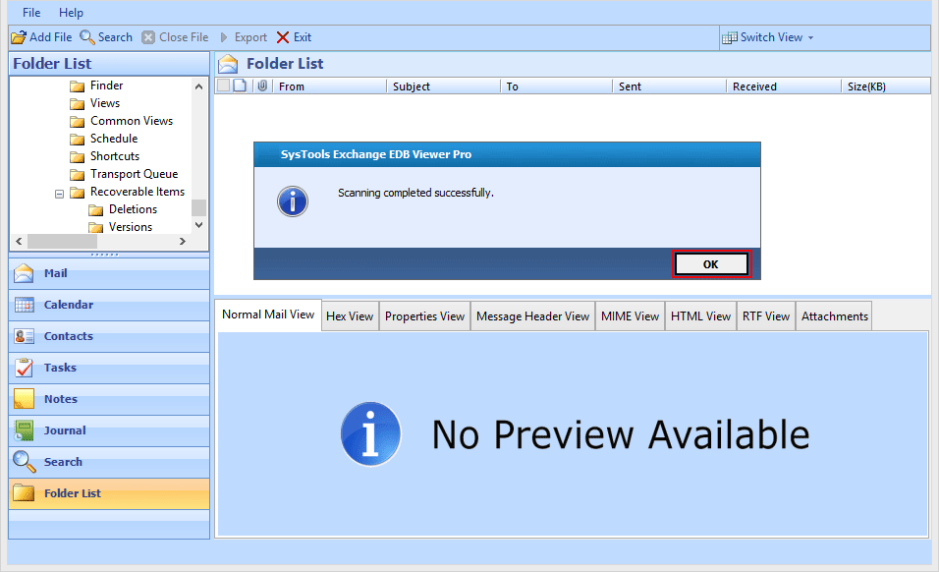The width and height of the screenshot is (939, 572).
Task: Open the Help menu
Action: [72, 13]
